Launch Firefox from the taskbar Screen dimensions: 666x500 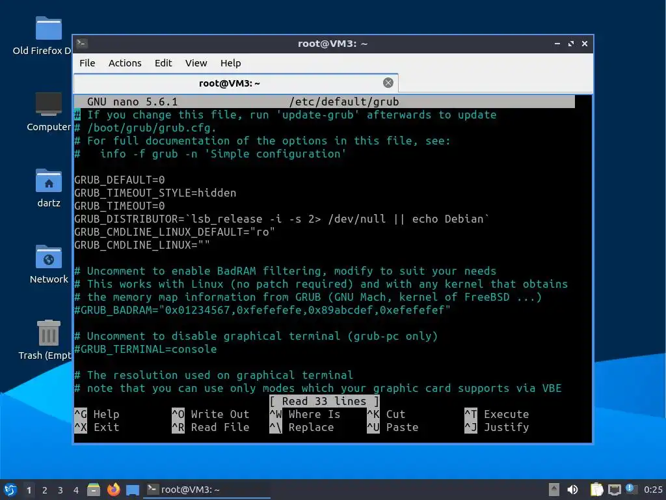tap(113, 490)
